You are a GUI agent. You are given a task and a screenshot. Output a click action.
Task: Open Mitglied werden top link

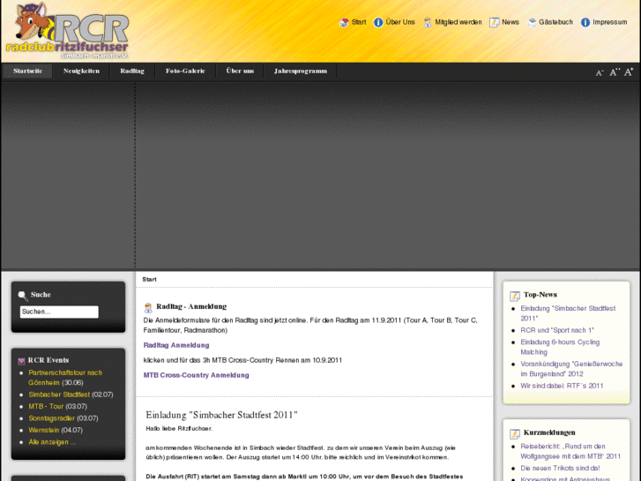[x=458, y=22]
